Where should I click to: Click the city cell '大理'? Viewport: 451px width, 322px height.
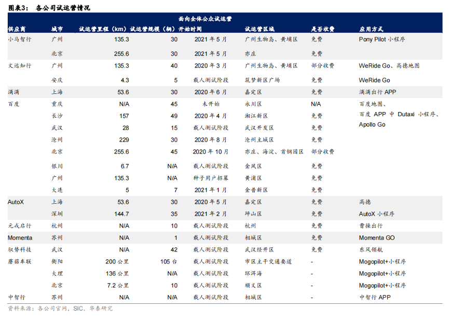click(x=57, y=274)
